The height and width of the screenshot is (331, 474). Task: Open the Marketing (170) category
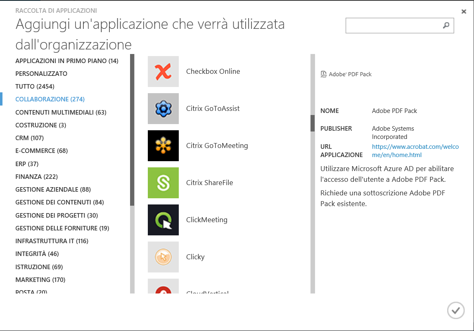pos(40,280)
